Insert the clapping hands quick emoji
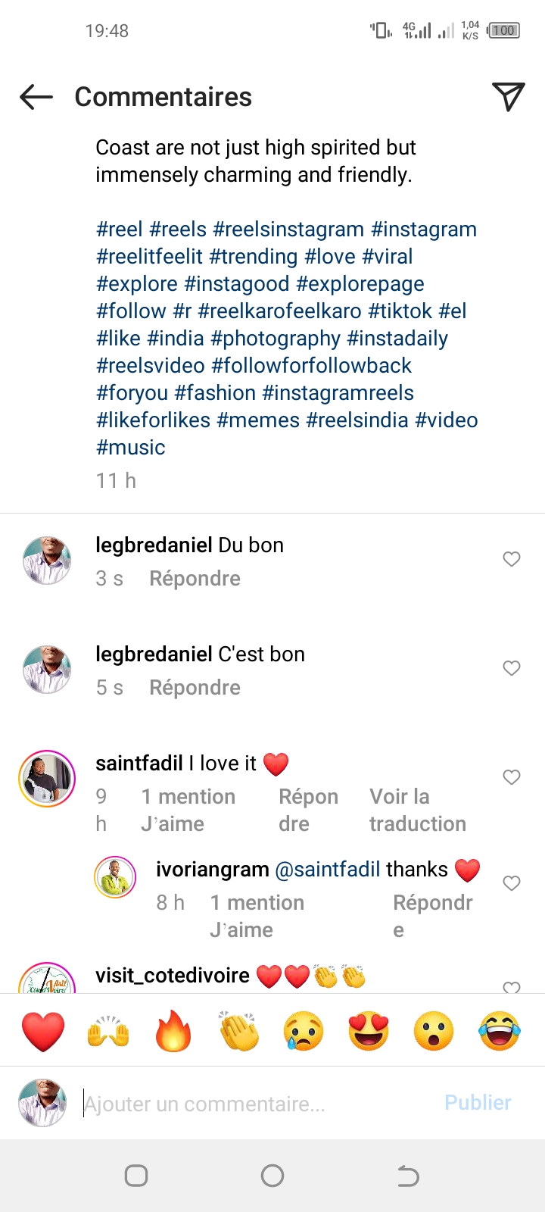Image resolution: width=545 pixels, height=1212 pixels. point(238,1031)
